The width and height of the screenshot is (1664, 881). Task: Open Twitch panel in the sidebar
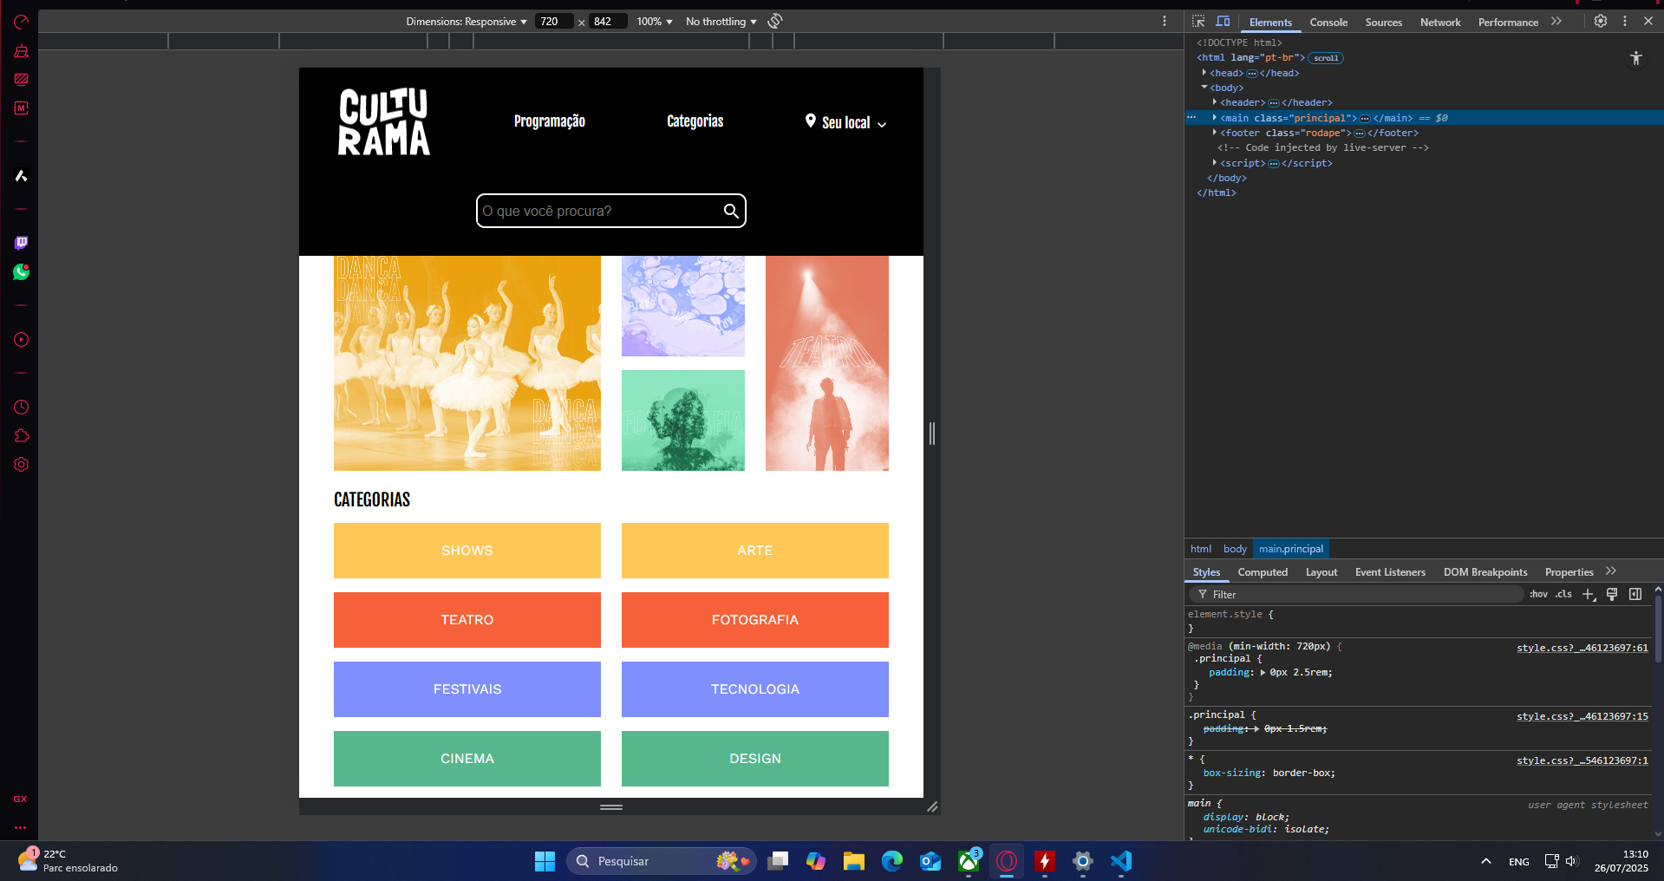tap(21, 243)
